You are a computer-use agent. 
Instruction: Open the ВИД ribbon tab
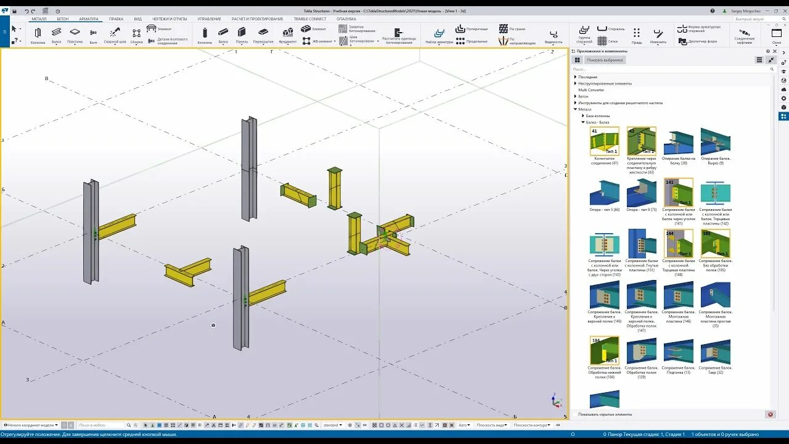(x=138, y=19)
